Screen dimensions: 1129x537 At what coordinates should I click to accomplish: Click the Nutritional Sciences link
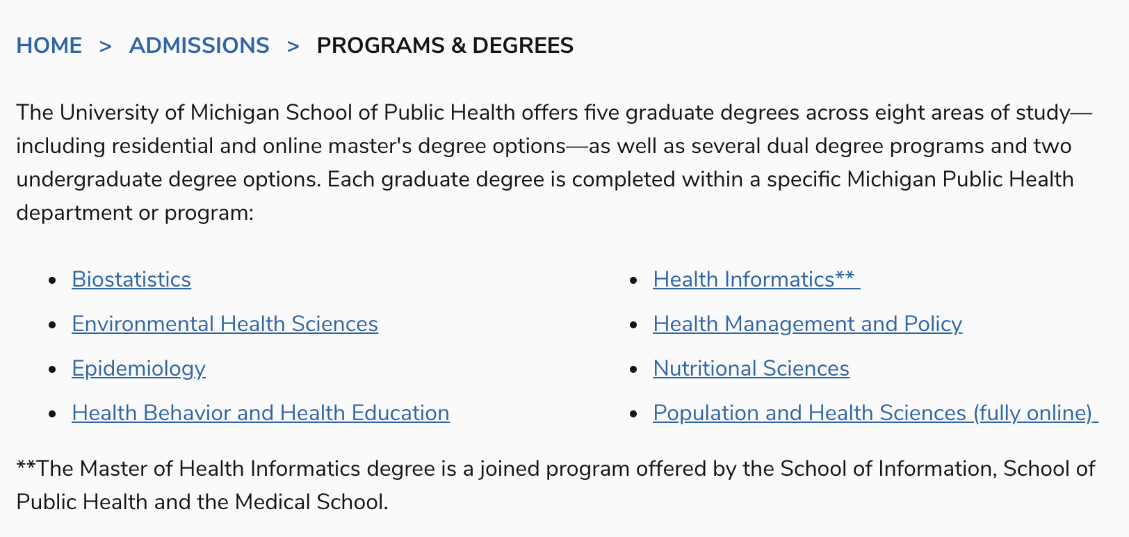751,369
